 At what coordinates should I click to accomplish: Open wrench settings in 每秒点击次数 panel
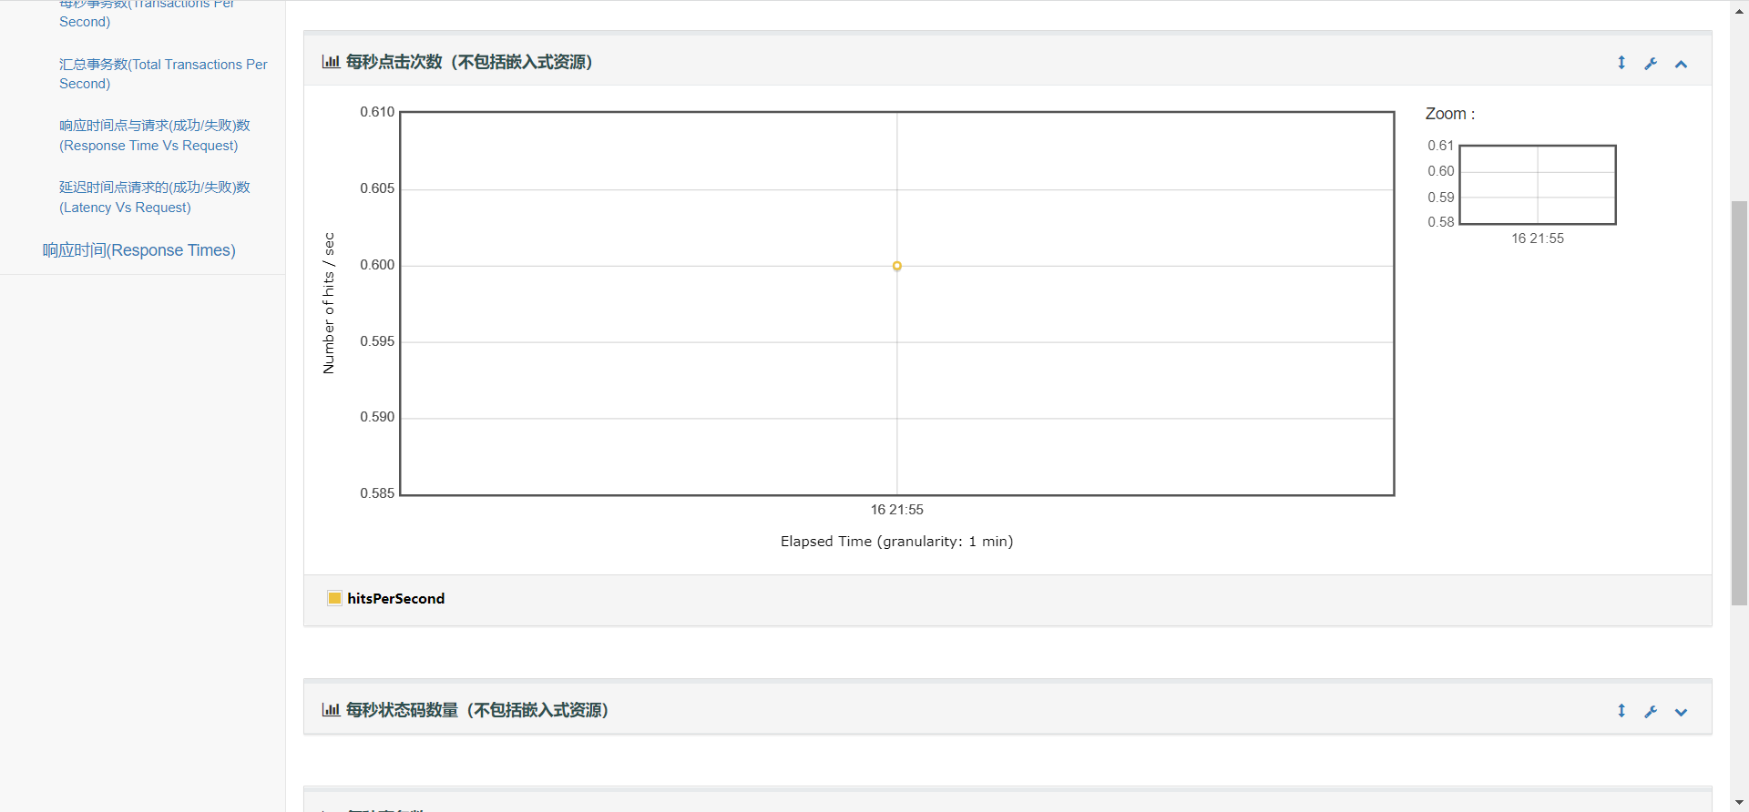pos(1651,63)
